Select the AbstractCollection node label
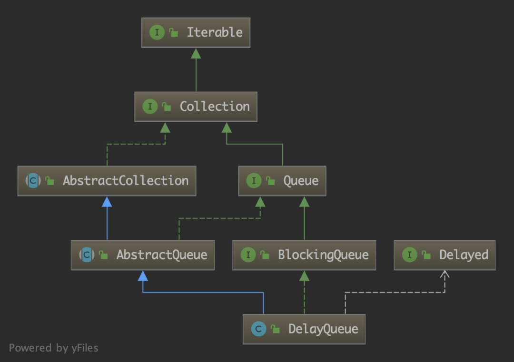The height and width of the screenshot is (362, 514). tap(126, 180)
